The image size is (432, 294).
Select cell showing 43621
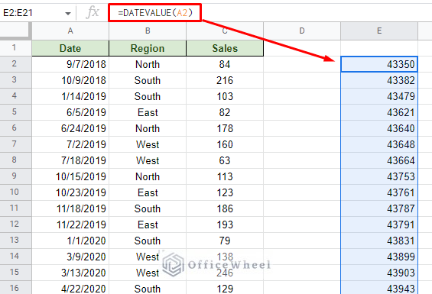[379, 112]
